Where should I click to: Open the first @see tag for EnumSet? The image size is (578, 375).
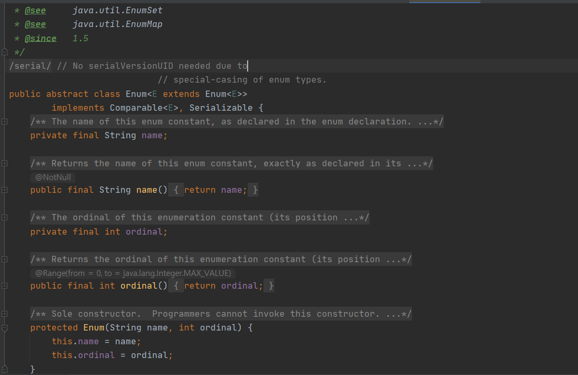(x=35, y=10)
